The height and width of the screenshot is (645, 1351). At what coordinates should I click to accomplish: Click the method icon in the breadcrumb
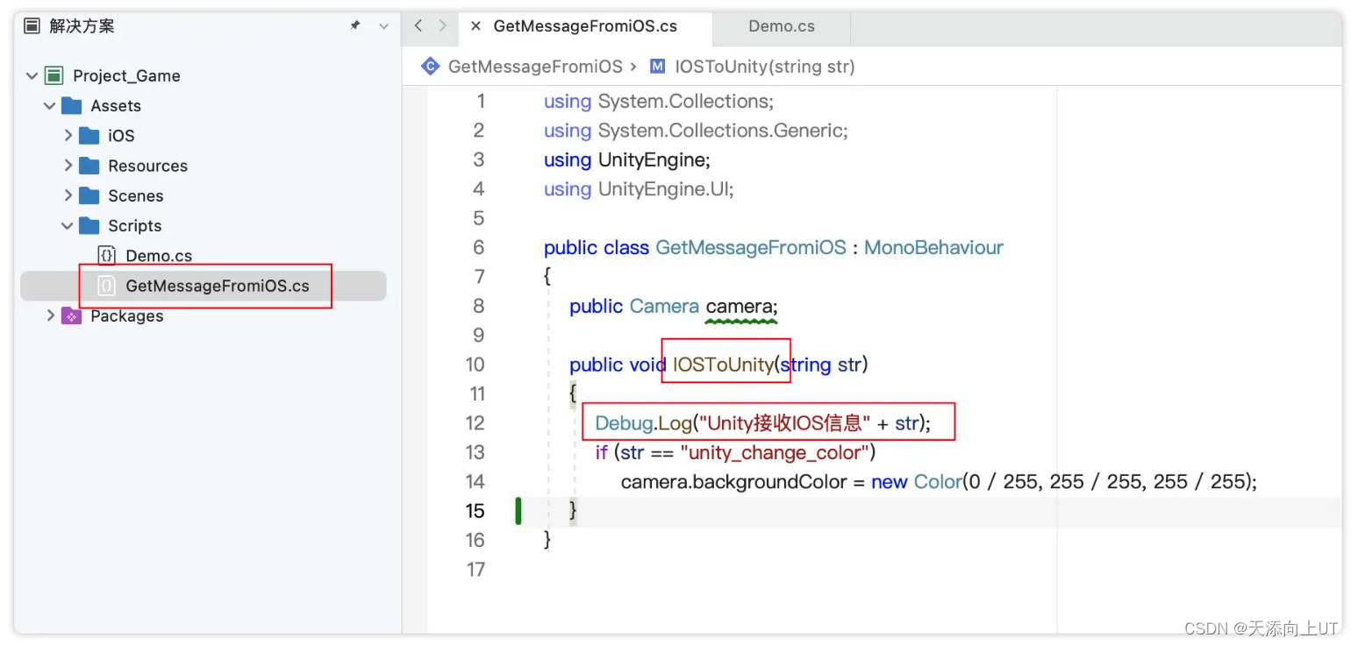point(658,67)
